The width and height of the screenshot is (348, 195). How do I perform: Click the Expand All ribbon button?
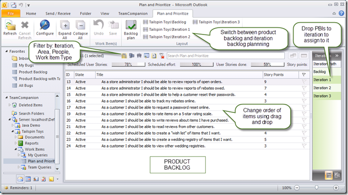(65, 30)
